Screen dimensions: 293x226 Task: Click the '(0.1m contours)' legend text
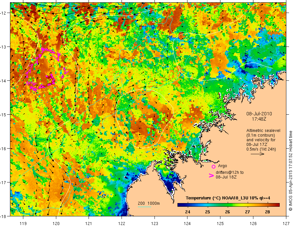[x=260, y=135]
